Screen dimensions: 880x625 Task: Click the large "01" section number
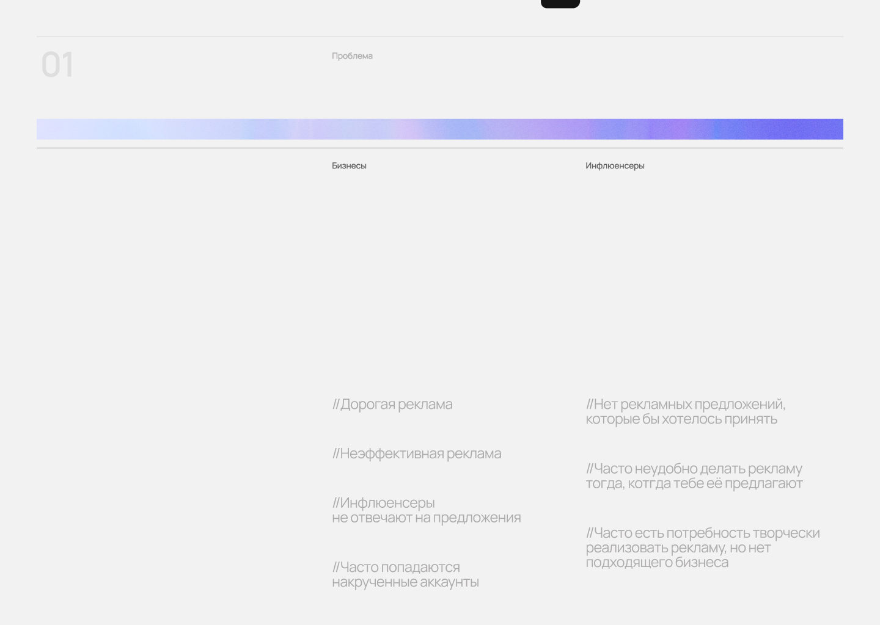point(57,65)
